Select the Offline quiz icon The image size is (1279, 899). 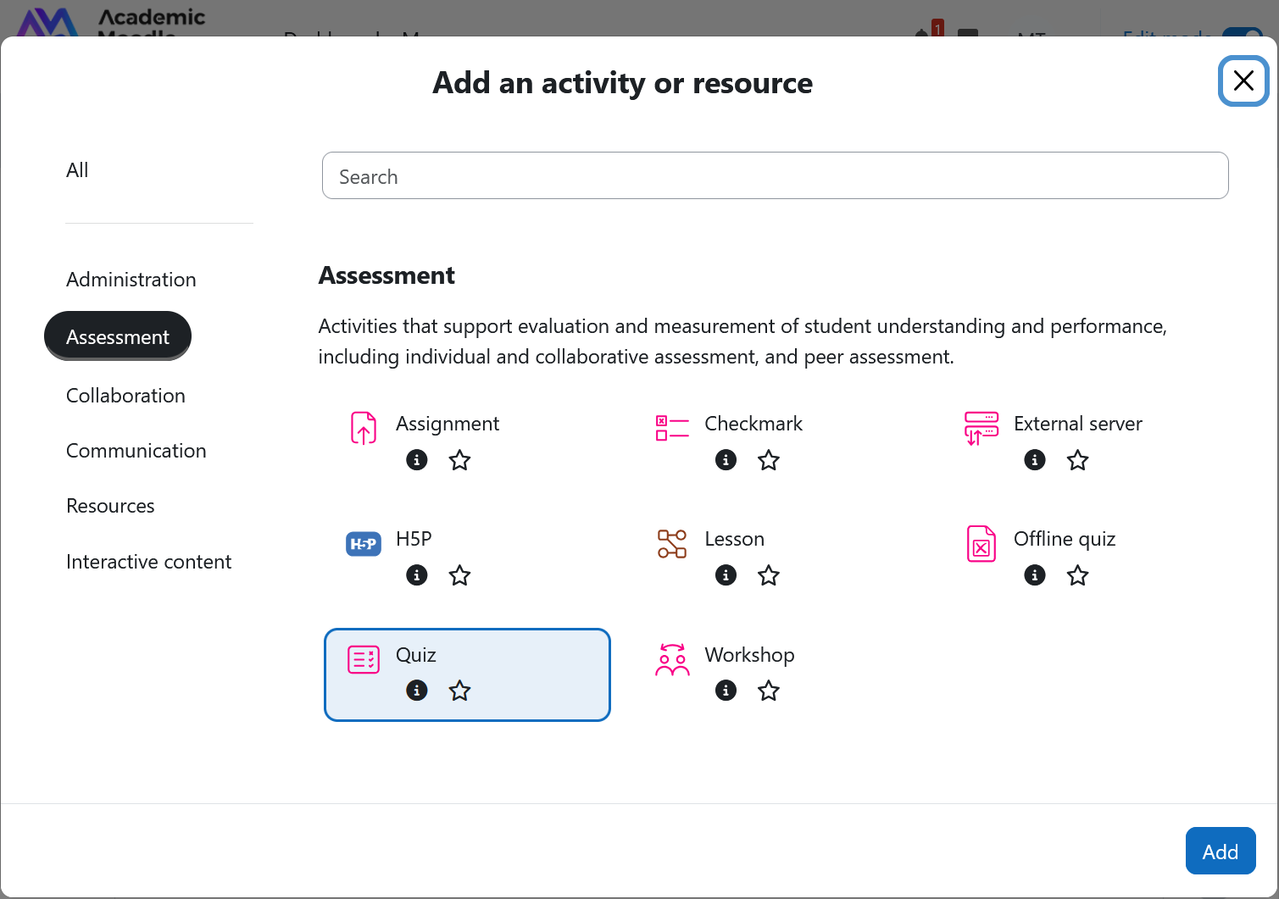pos(981,544)
